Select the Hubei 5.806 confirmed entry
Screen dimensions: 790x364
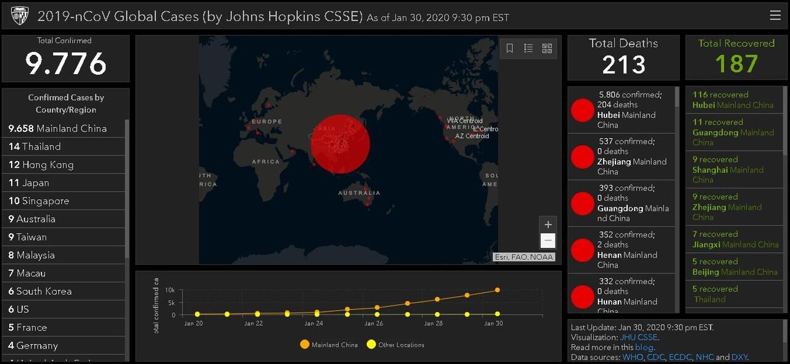pyautogui.click(x=621, y=110)
